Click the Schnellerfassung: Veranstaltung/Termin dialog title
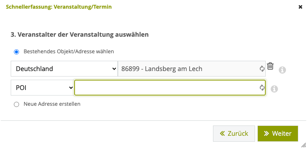This screenshot has width=307, height=148. point(59,7)
